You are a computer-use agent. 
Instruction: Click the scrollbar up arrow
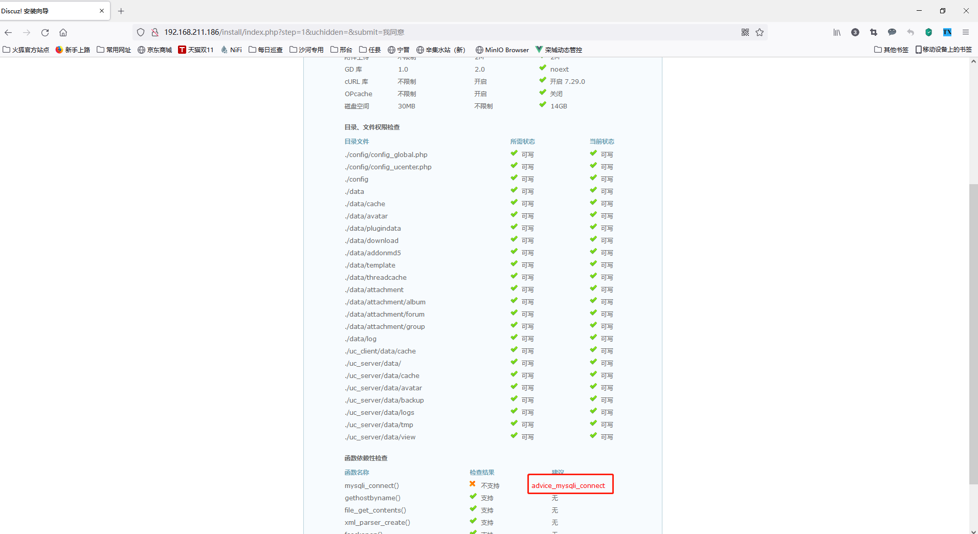pyautogui.click(x=973, y=61)
